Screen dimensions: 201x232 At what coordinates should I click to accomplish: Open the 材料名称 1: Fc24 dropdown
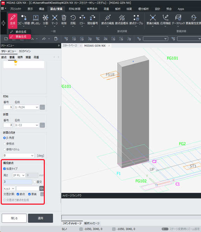(x=27, y=107)
